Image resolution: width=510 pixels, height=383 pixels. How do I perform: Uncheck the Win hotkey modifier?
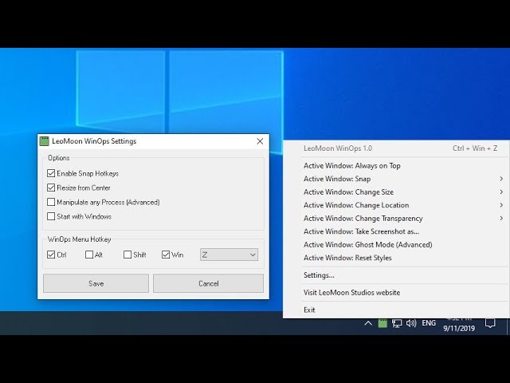click(166, 255)
